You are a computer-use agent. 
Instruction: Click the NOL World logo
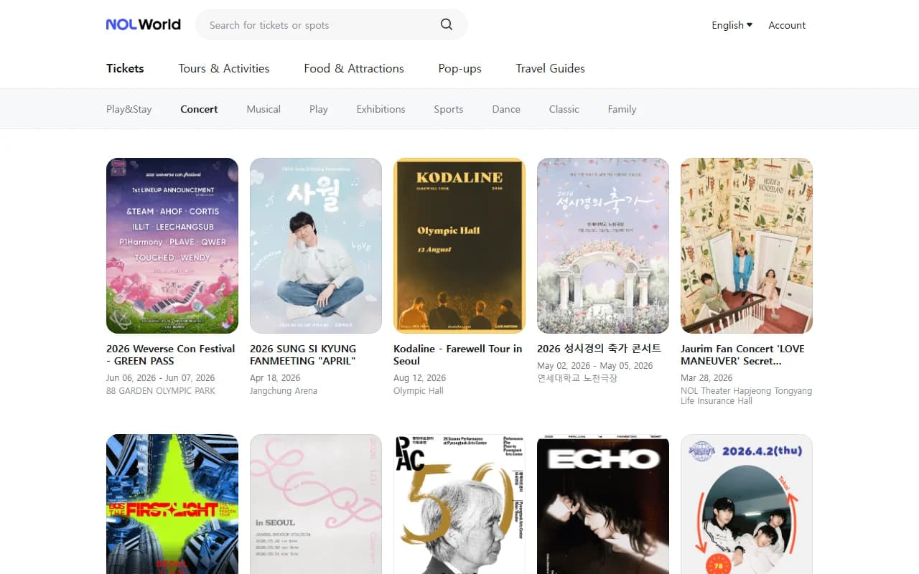[x=143, y=24]
